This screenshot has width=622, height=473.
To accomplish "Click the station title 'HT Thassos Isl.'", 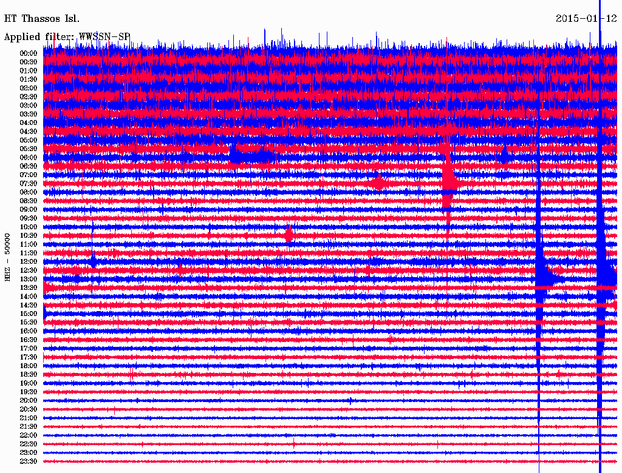I will coord(42,19).
